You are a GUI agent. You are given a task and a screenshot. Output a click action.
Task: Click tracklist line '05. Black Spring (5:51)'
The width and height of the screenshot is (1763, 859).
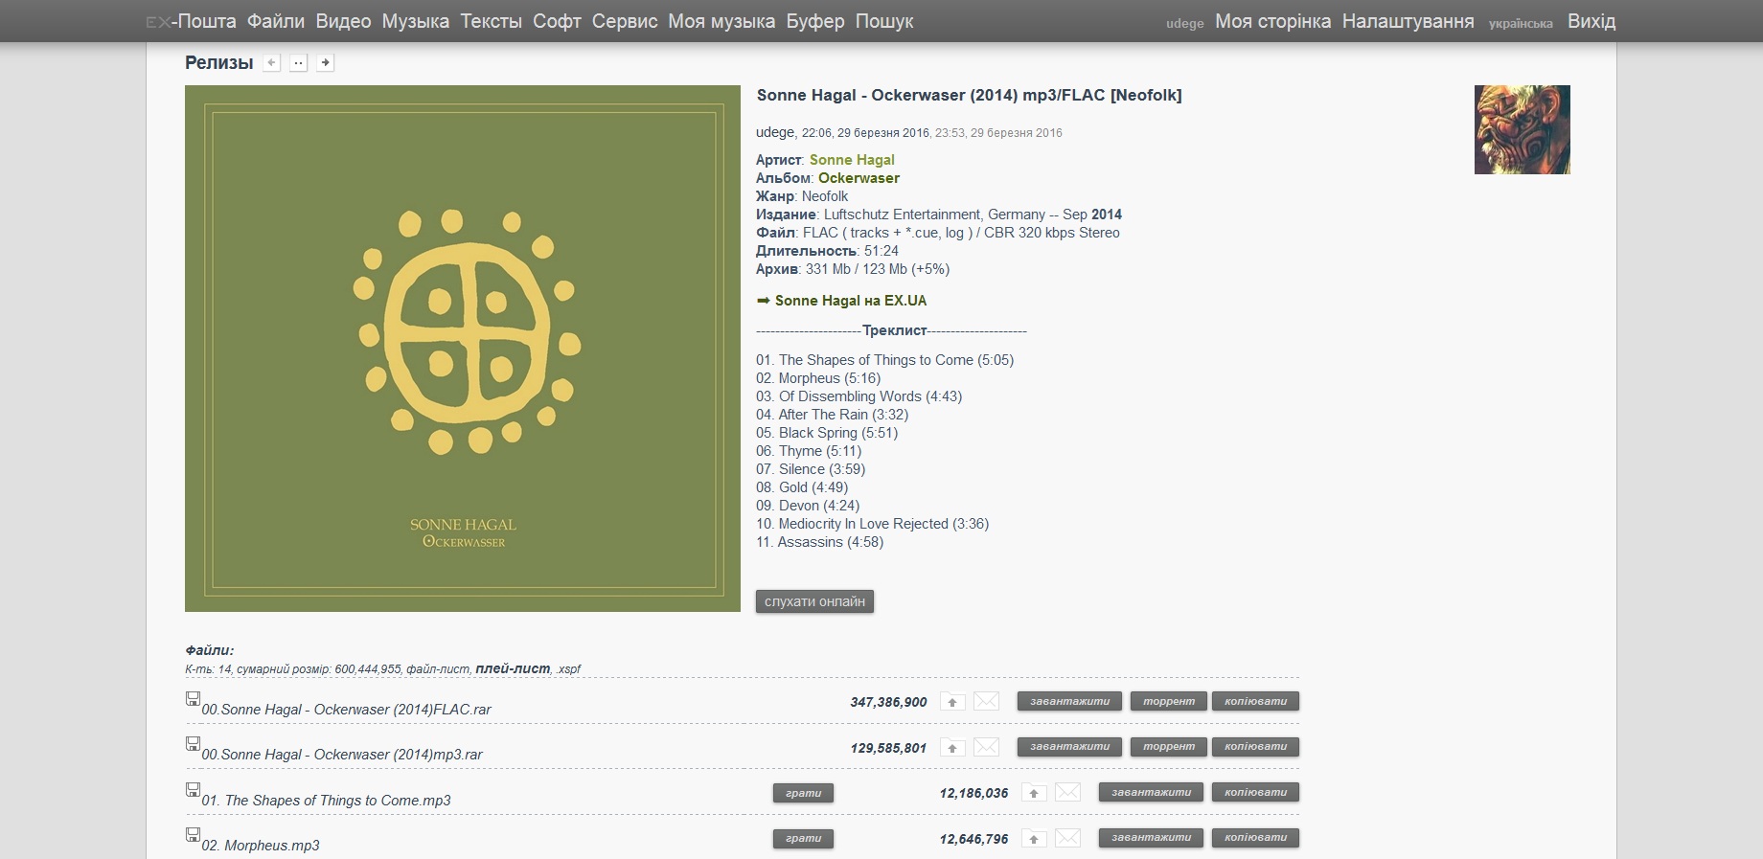(x=827, y=433)
